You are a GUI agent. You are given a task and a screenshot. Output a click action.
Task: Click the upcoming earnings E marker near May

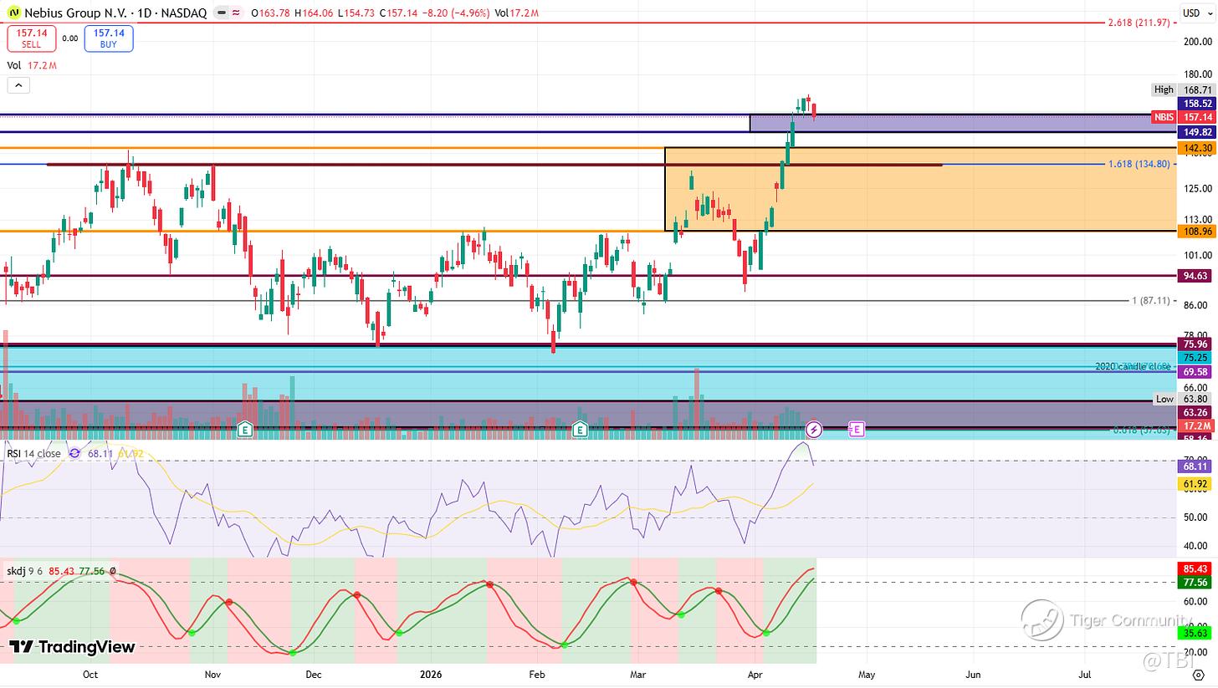coord(856,430)
